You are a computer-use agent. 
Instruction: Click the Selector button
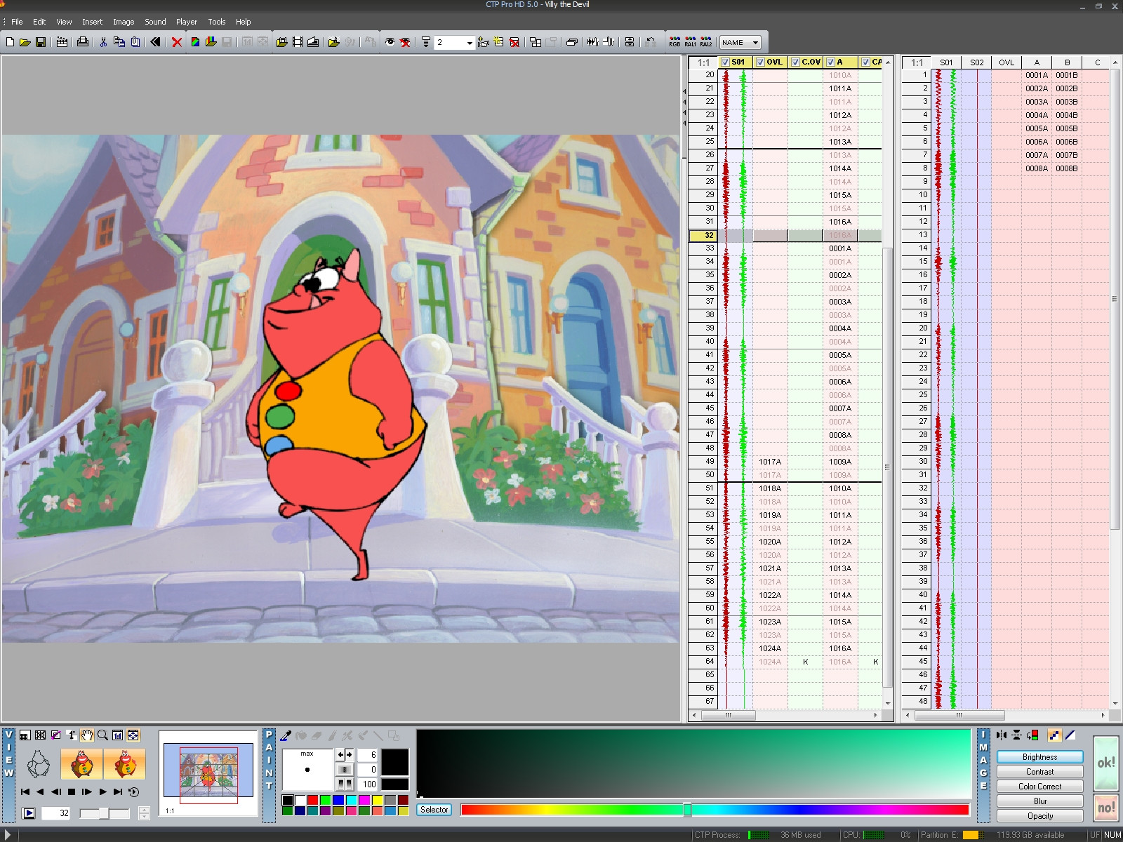click(x=434, y=810)
